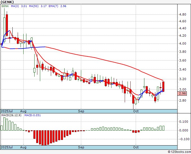Click Aug on price chart date axis
The image size is (191, 154).
[x=23, y=111]
